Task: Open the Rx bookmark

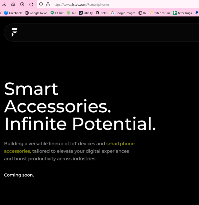Action: (142, 13)
